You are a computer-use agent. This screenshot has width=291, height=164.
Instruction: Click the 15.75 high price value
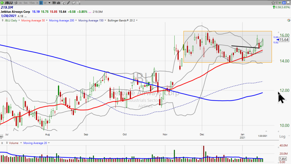click(45, 12)
